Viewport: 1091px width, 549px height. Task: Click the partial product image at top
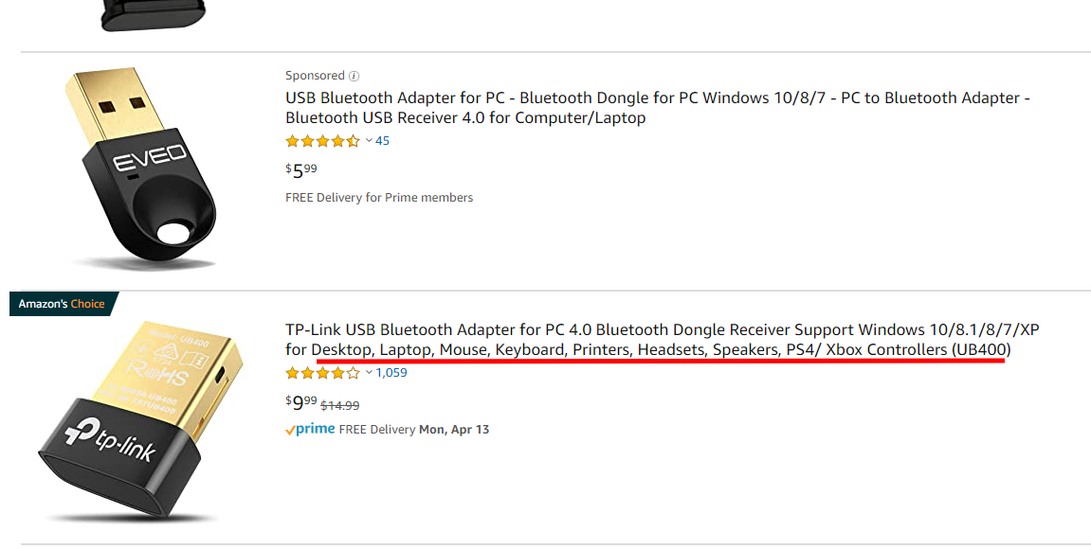pos(154,16)
